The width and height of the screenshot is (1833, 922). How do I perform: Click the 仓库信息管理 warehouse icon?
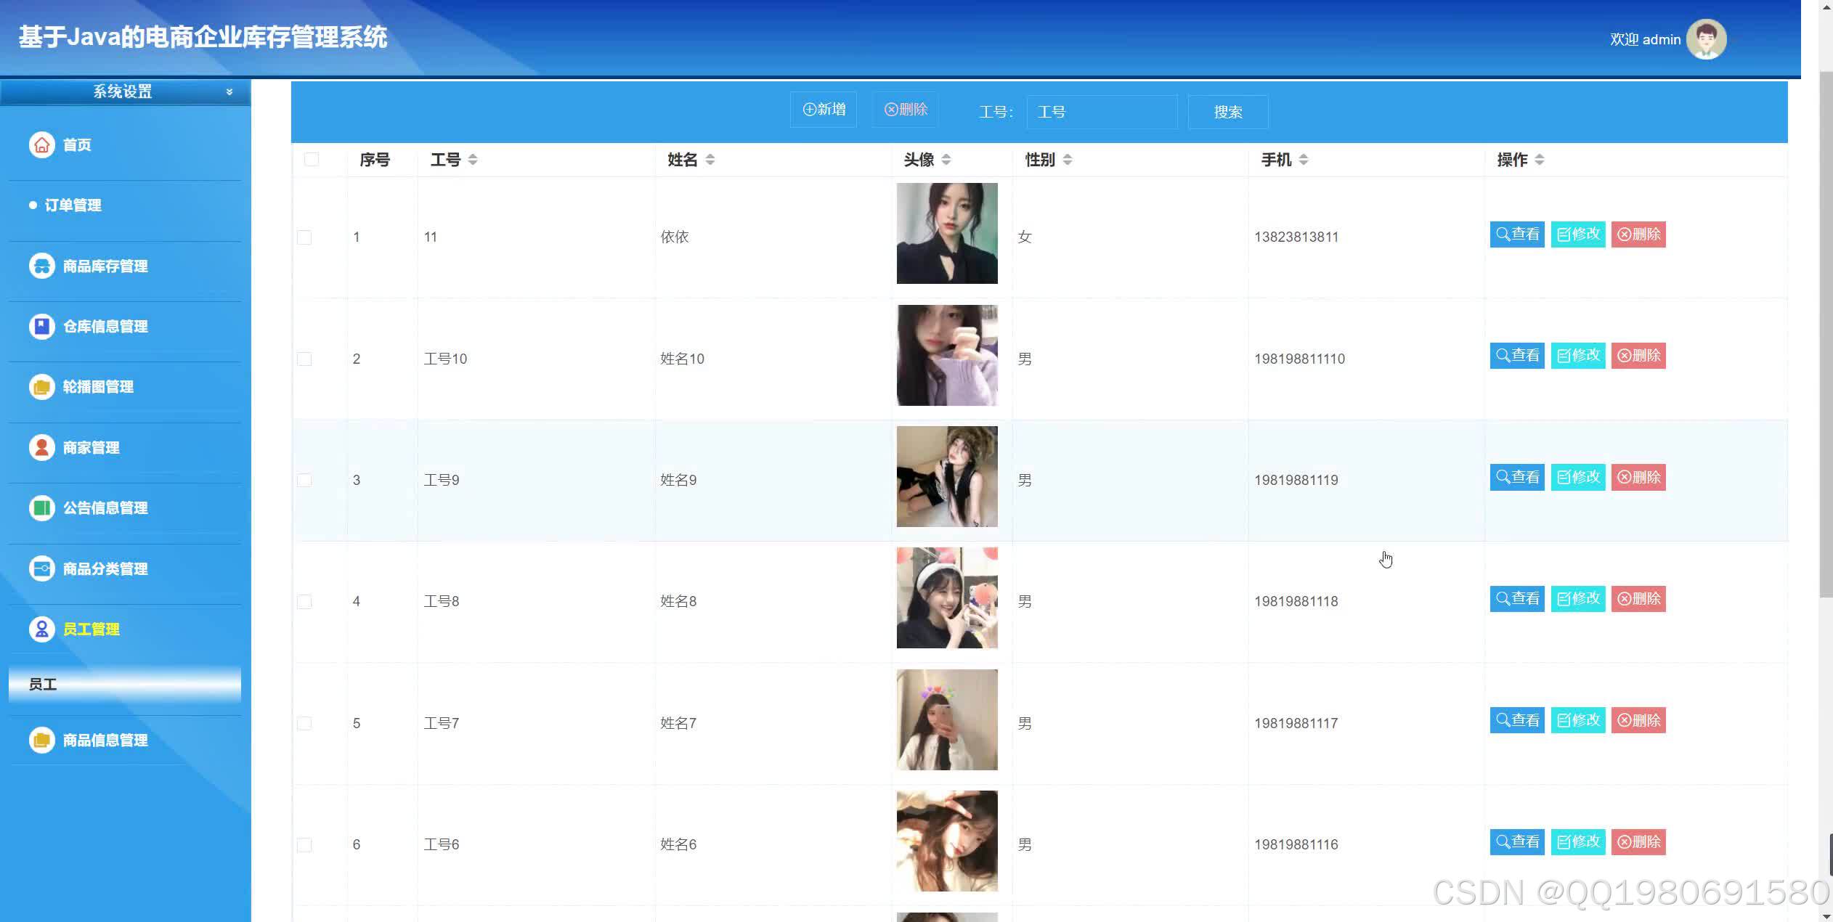point(41,327)
